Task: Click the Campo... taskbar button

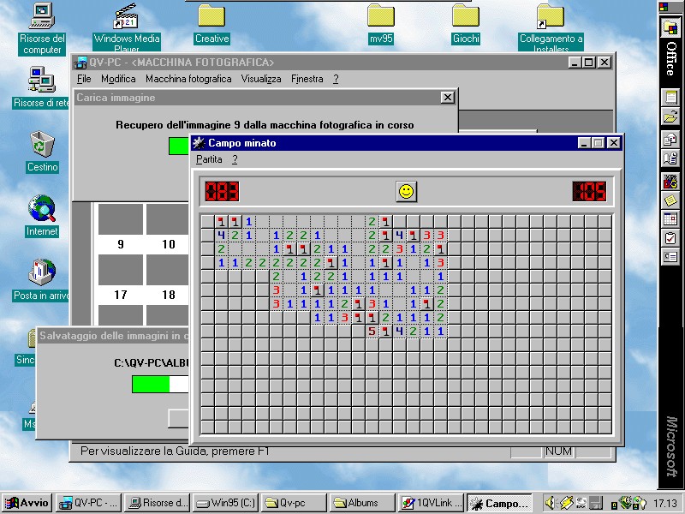Action: pyautogui.click(x=499, y=503)
